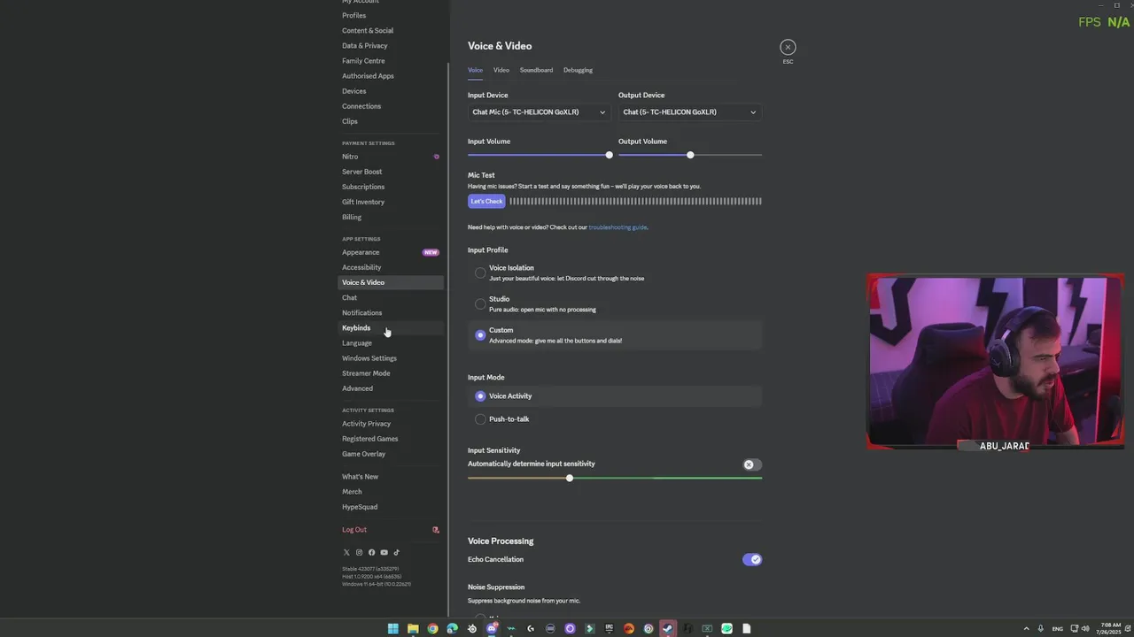Disable the Echo Cancellation toggle

coord(752,560)
